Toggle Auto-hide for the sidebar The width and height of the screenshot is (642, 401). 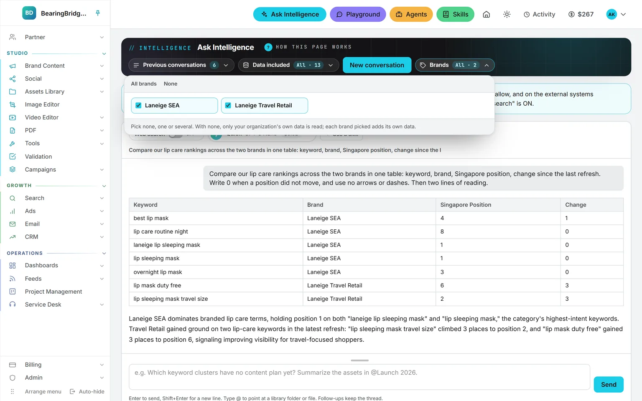(x=87, y=391)
